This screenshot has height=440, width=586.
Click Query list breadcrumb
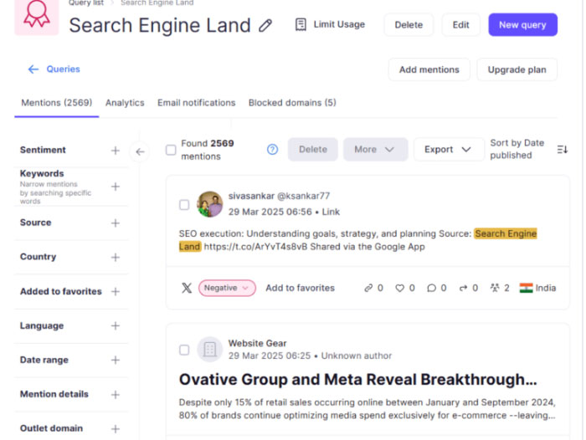coord(86,3)
